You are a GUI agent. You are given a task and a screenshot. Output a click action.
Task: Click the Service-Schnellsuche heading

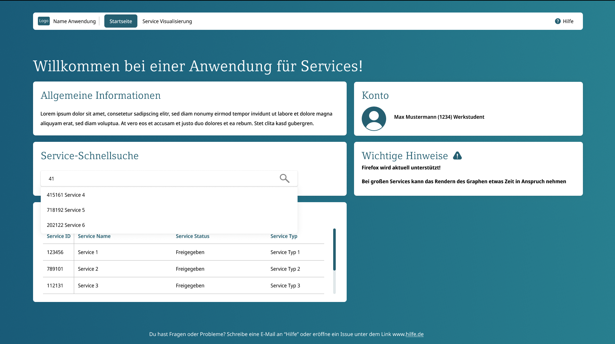pyautogui.click(x=90, y=156)
